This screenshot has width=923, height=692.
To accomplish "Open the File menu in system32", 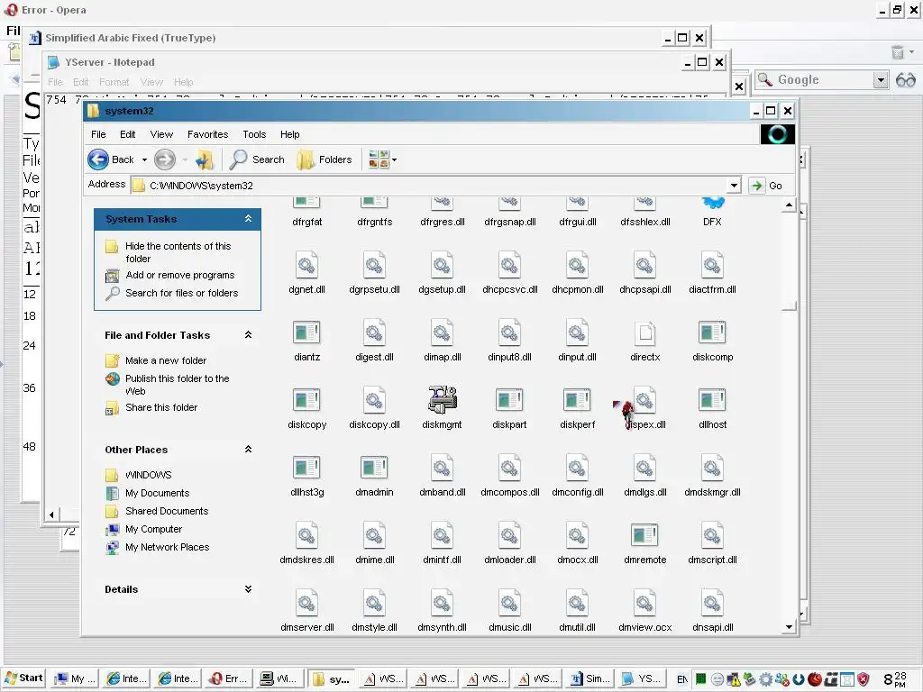I will [98, 134].
